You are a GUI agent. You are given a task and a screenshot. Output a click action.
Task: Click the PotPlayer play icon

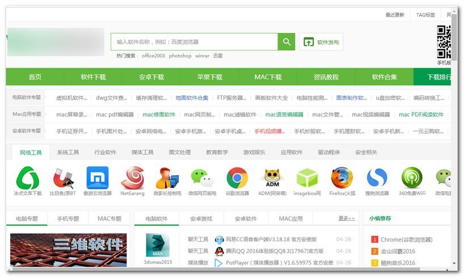218,263
